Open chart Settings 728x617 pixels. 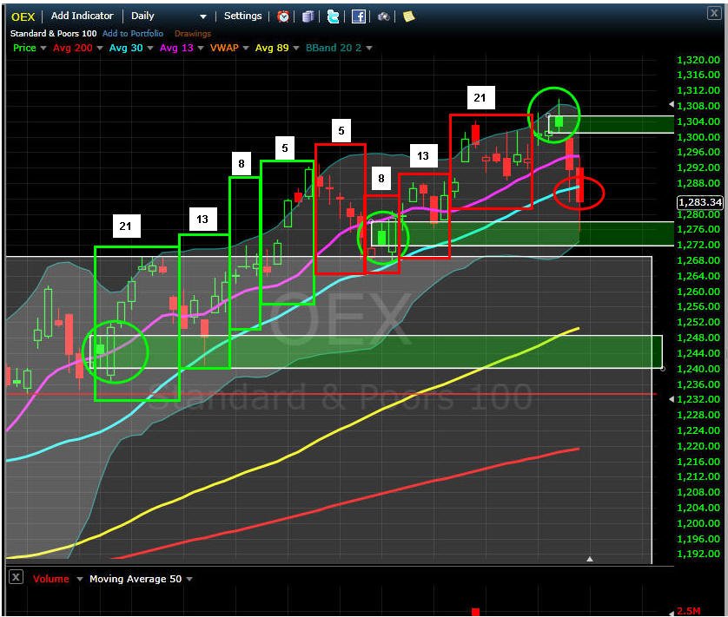[243, 16]
